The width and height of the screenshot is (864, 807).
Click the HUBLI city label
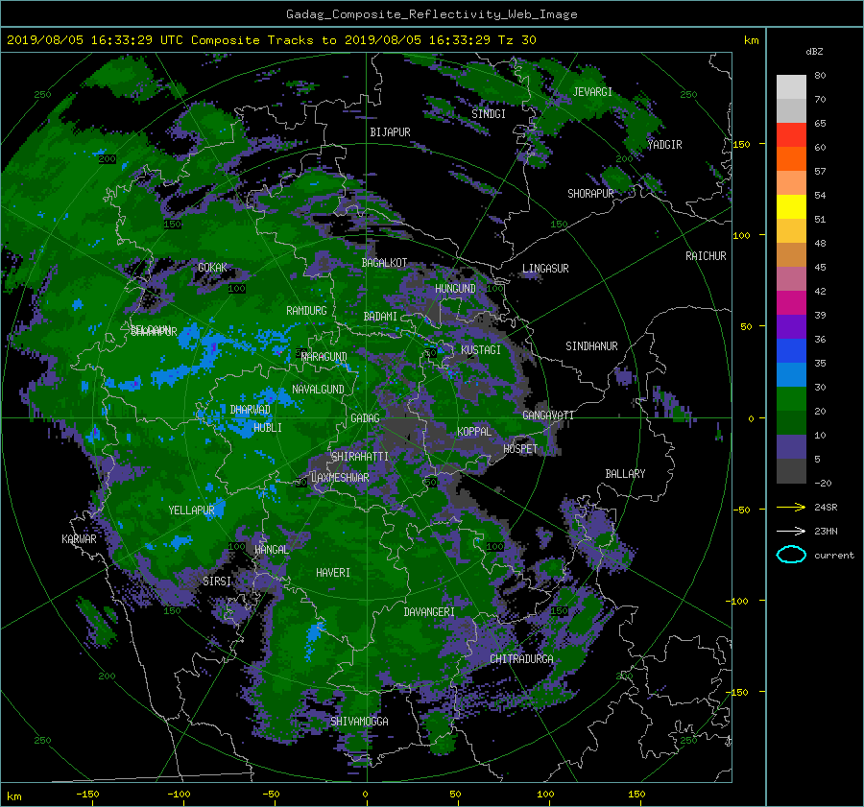[268, 428]
